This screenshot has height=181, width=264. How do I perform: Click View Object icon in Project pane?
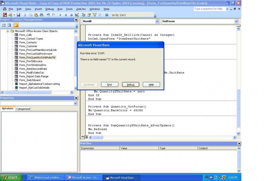[9, 25]
